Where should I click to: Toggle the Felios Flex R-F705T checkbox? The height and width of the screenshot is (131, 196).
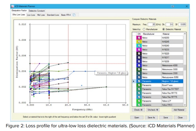[x=139, y=89]
